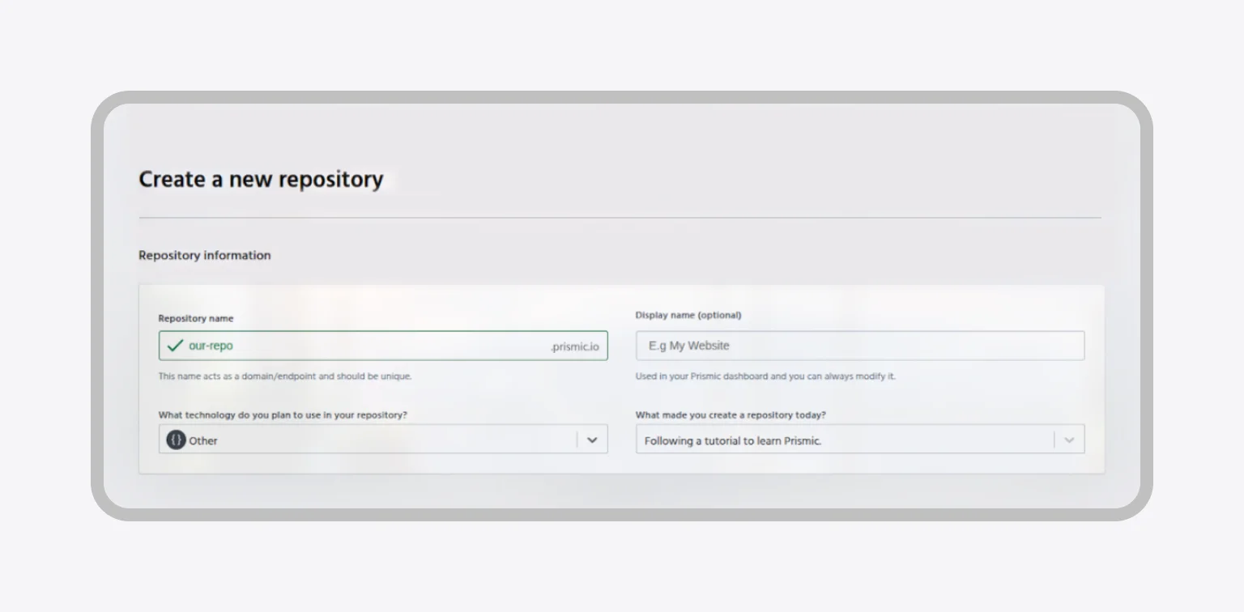Open the technology selection dropdown
The width and height of the screenshot is (1244, 612).
tap(381, 439)
